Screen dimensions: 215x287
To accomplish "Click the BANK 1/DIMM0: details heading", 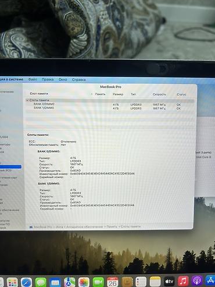I will point(49,183).
